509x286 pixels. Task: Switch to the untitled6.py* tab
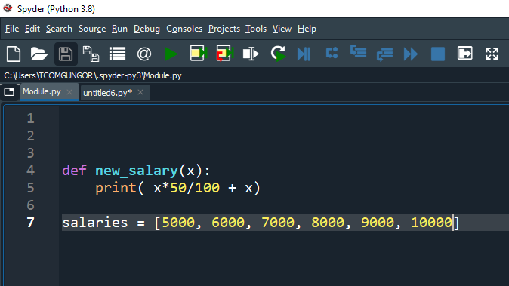pos(107,93)
